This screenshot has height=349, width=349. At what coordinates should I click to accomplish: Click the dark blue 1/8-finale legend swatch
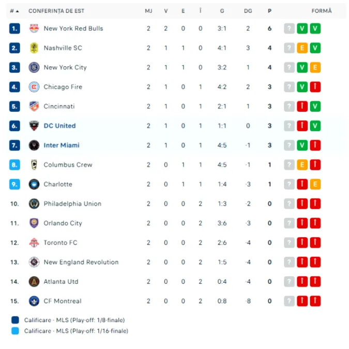coord(15,320)
